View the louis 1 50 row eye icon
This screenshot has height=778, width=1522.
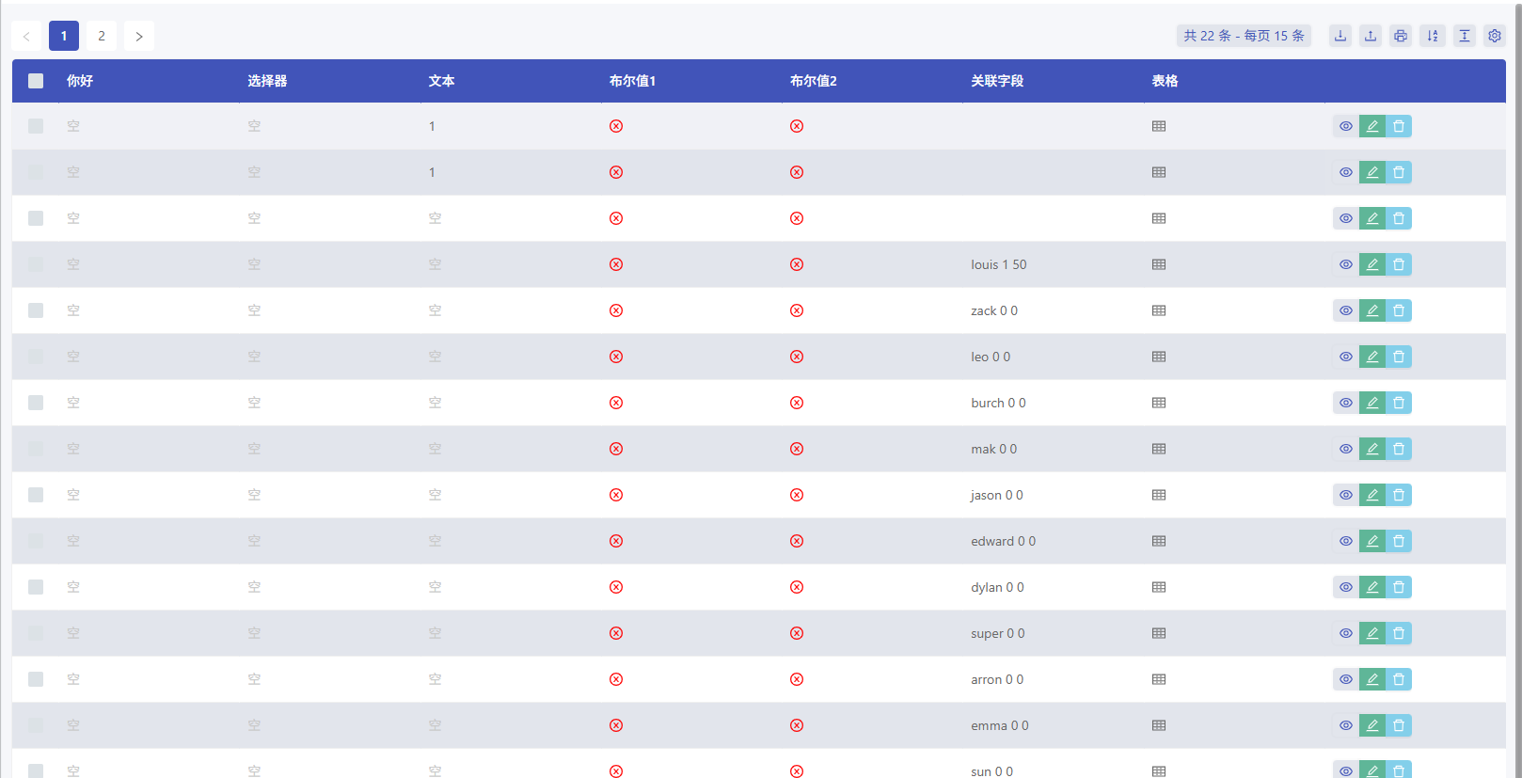pos(1346,264)
